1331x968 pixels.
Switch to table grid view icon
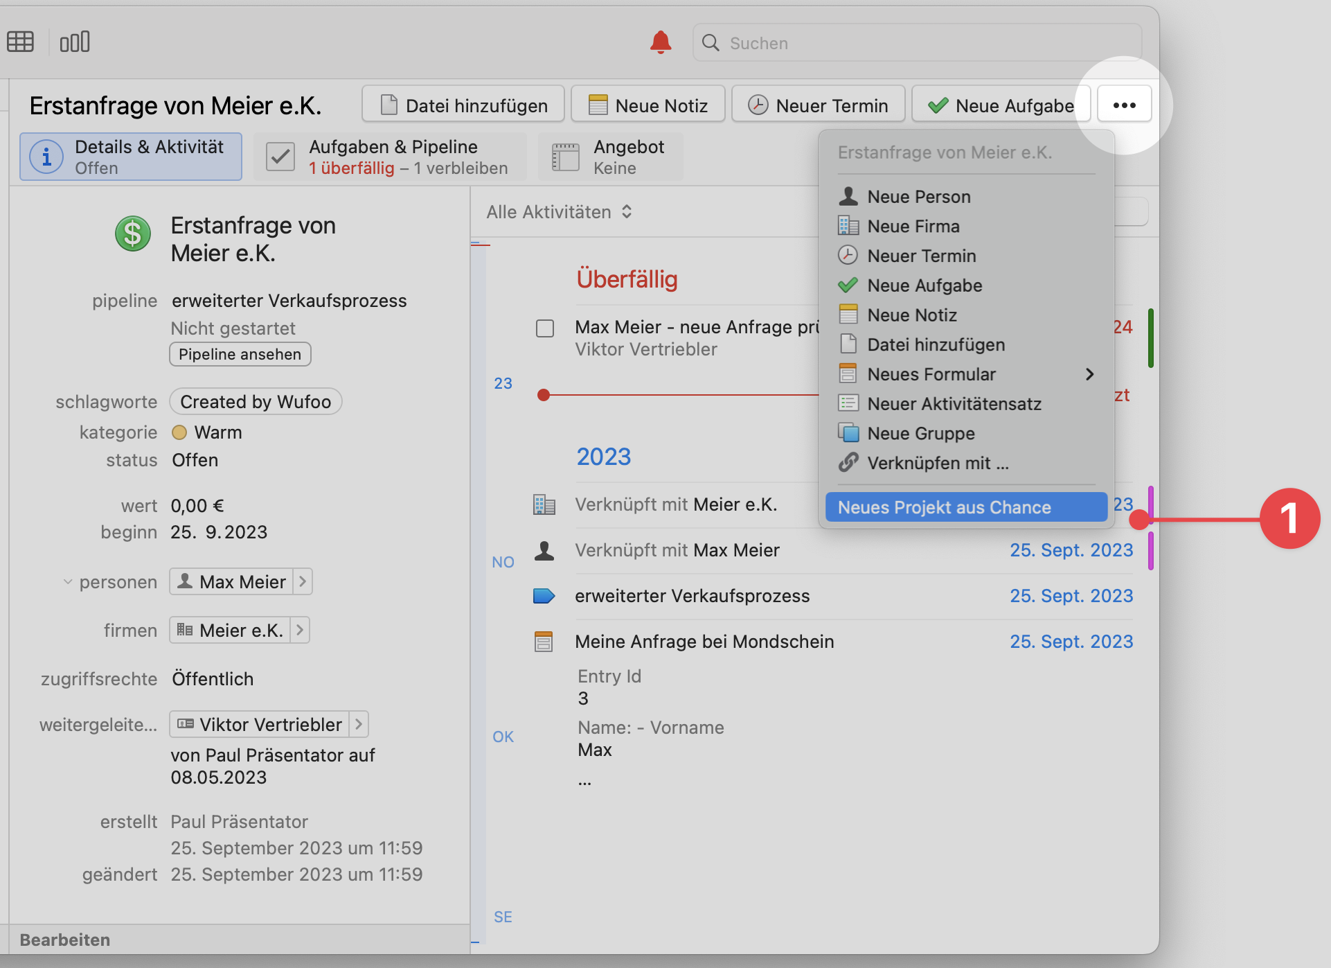(20, 42)
